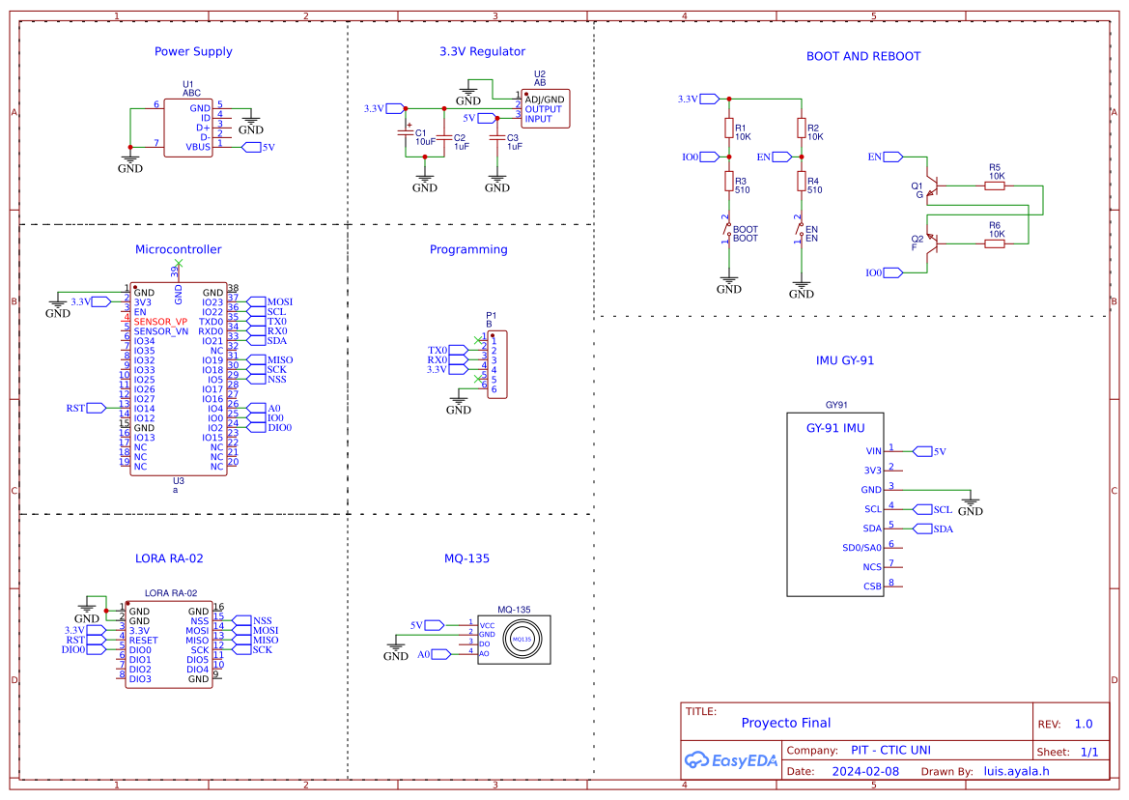Click the ground symbol below the MQ-135 sensor

pos(396,643)
